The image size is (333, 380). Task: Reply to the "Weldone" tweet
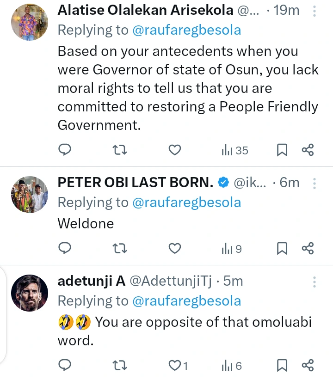pyautogui.click(x=65, y=249)
